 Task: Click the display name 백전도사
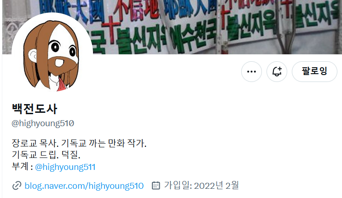[x=35, y=109]
